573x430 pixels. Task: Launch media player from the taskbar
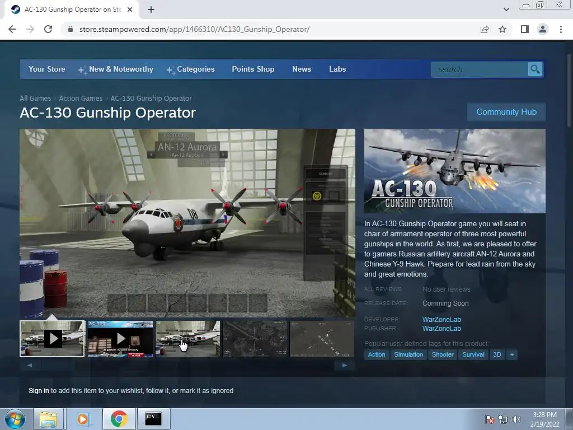(x=83, y=419)
